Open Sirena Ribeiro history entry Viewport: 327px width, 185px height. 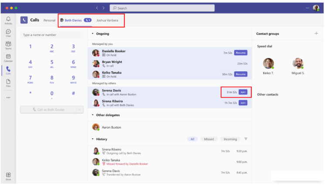(170, 151)
